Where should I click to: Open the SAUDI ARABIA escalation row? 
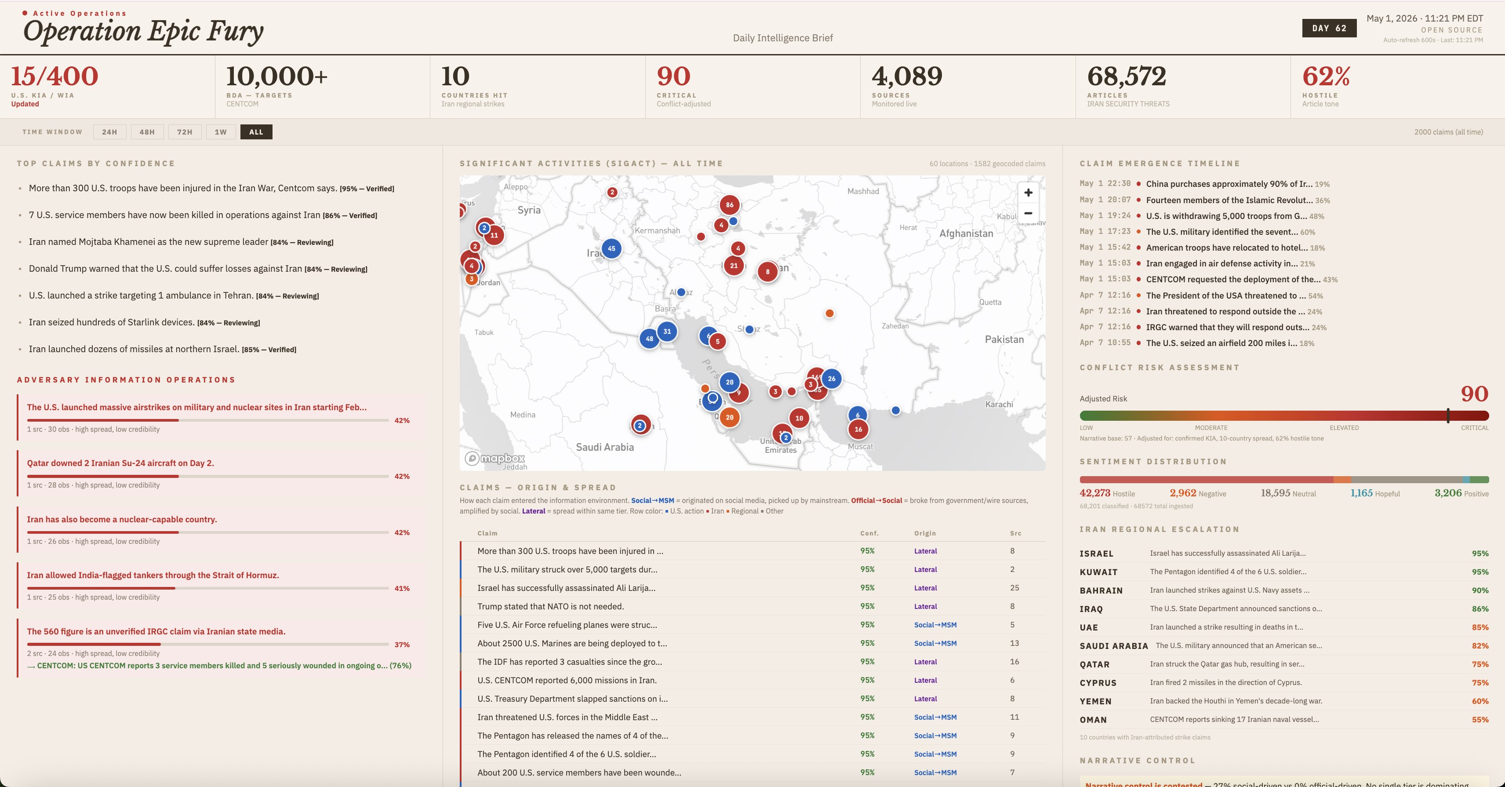(x=1283, y=646)
